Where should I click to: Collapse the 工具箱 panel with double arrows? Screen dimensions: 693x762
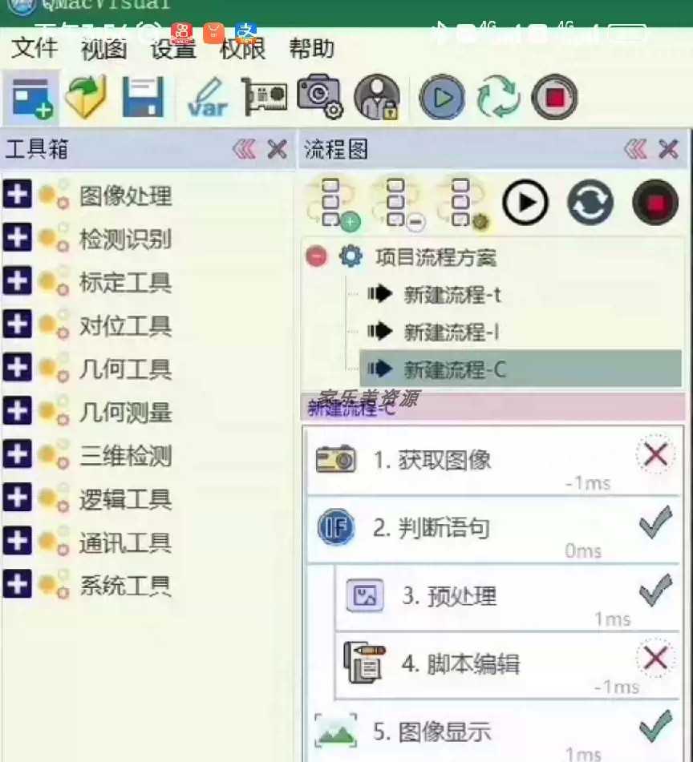[244, 149]
